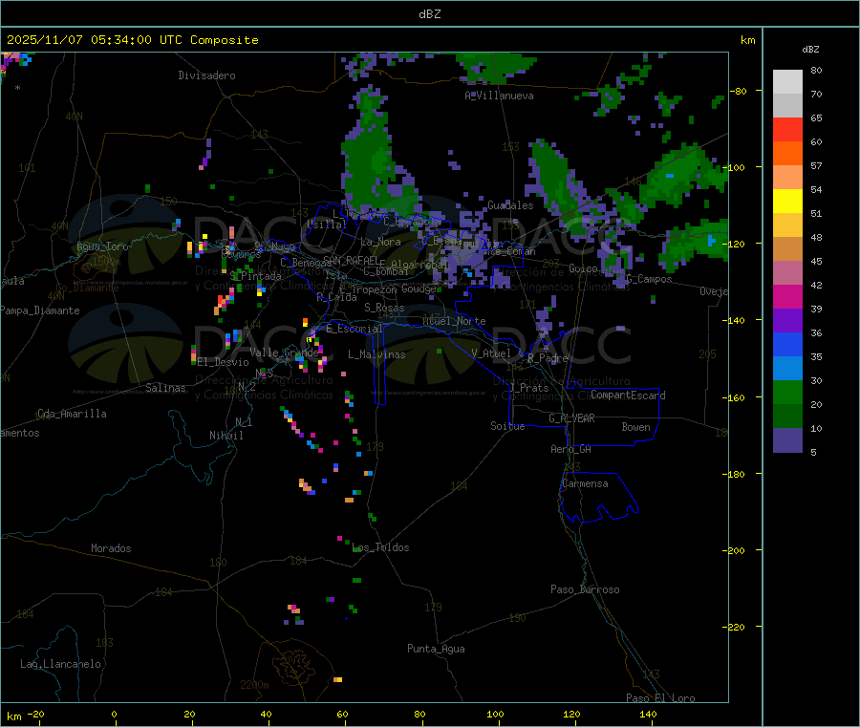Viewport: 860px width, 727px height.
Task: Click the red 65 dBZ legend swatch
Action: click(787, 129)
